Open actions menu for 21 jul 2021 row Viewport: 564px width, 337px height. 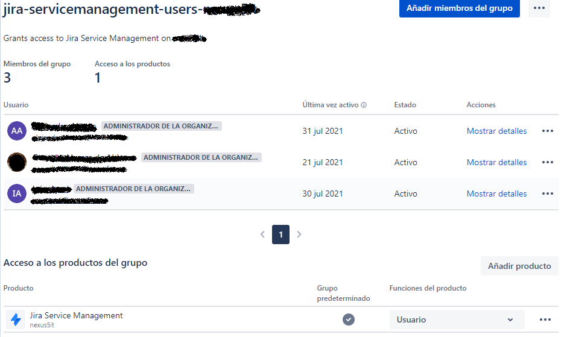pyautogui.click(x=548, y=162)
